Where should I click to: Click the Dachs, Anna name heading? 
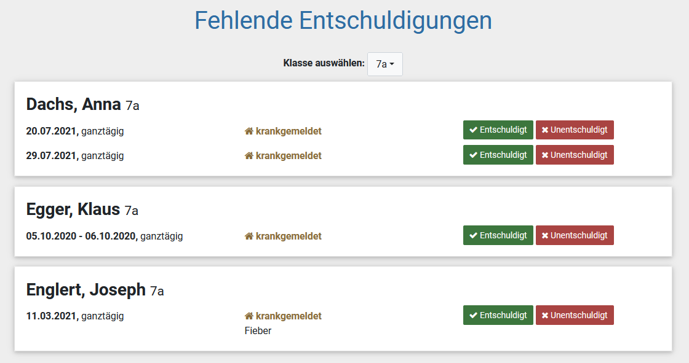pos(73,104)
